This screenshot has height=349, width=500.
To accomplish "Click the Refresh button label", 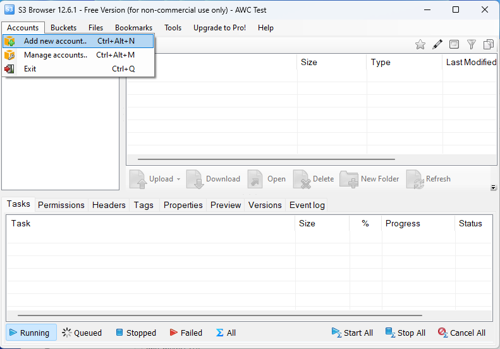I will point(438,179).
